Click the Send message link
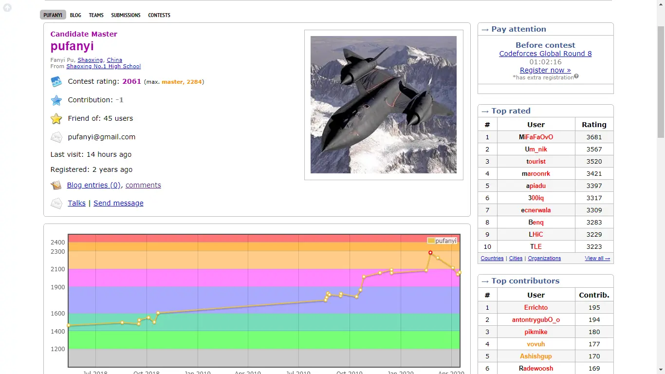This screenshot has width=665, height=374. [118, 203]
